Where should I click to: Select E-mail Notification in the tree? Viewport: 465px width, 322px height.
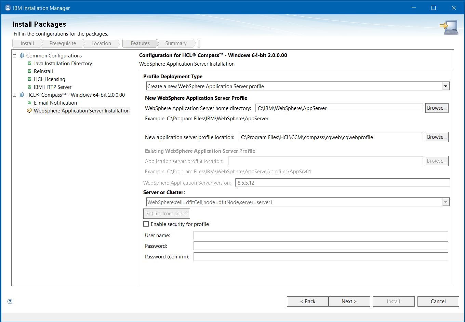(55, 103)
